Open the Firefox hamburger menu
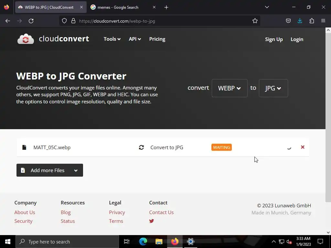 pos(323,21)
